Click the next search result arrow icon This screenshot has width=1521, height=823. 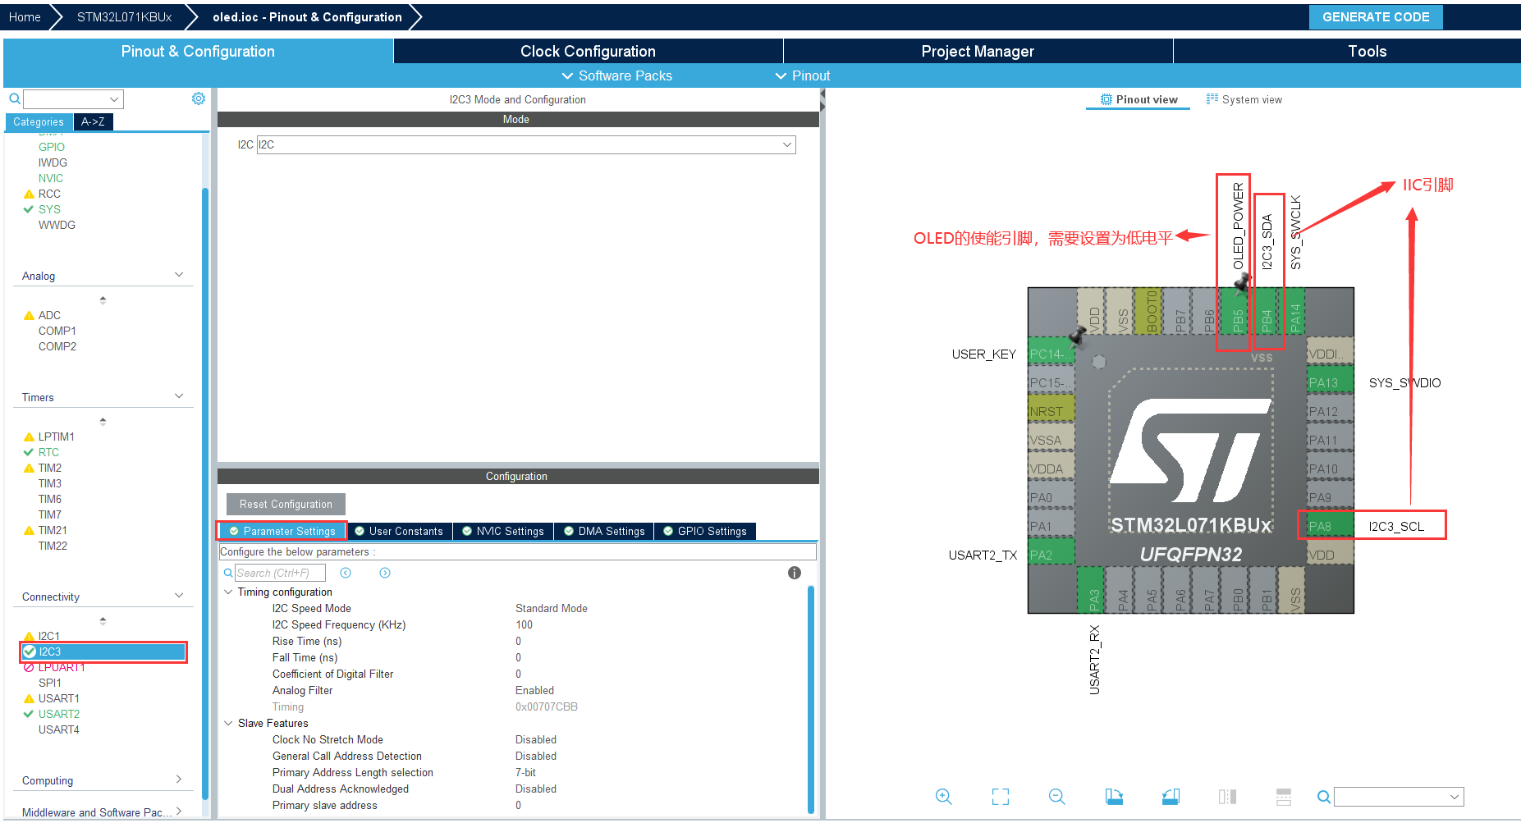pos(385,573)
